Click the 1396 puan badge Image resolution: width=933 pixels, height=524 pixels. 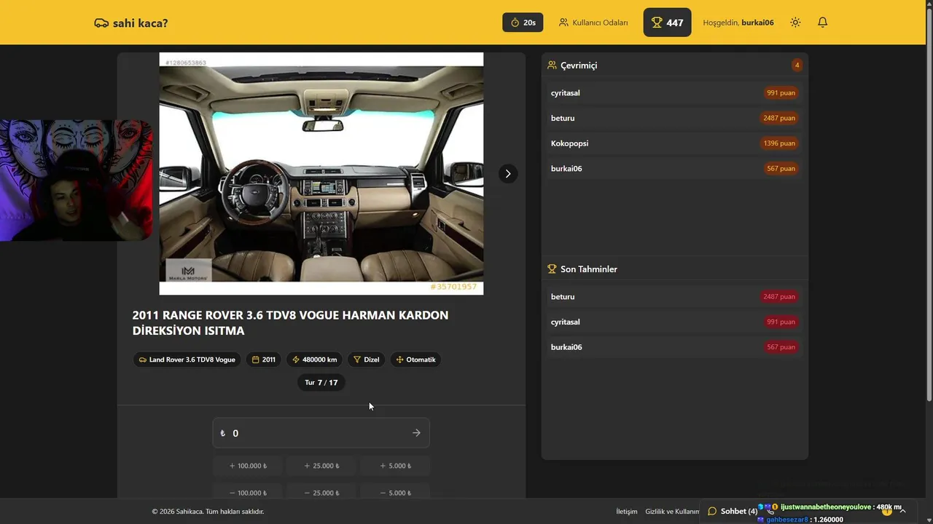tap(779, 143)
